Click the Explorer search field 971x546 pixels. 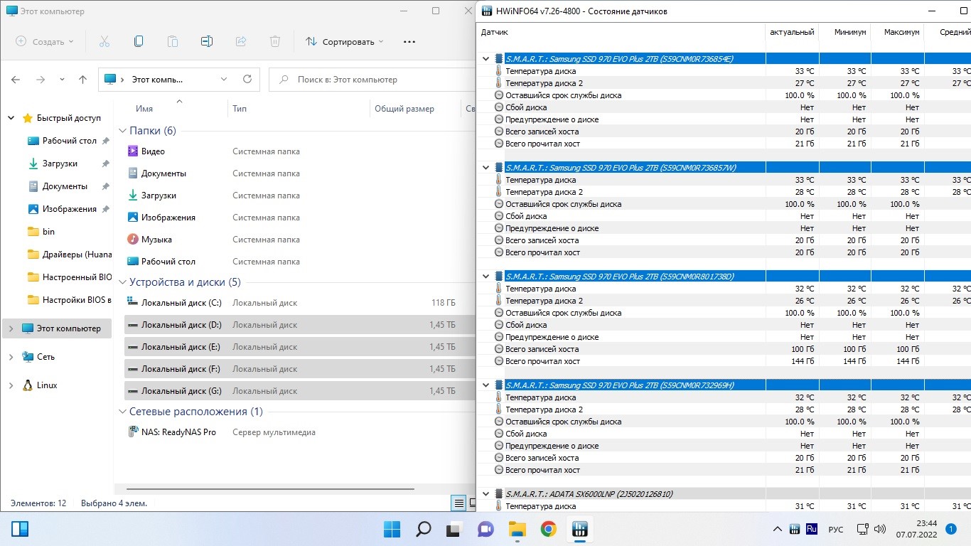pos(372,80)
